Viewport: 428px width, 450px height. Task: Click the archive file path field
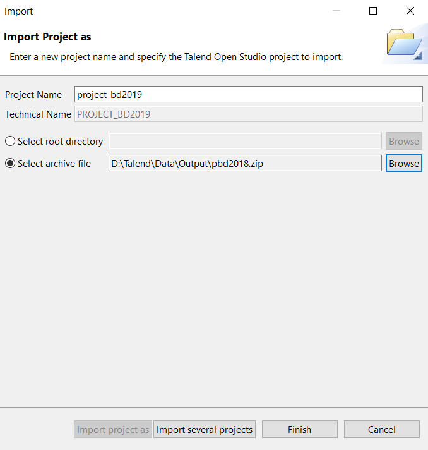click(x=245, y=163)
